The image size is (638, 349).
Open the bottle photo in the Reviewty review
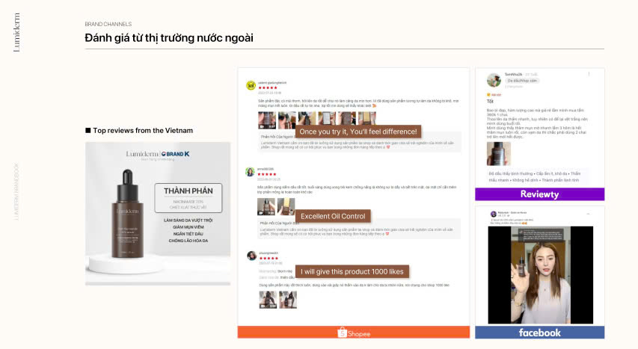(498, 153)
